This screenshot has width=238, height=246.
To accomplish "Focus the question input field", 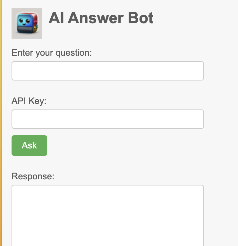I will pos(108,71).
